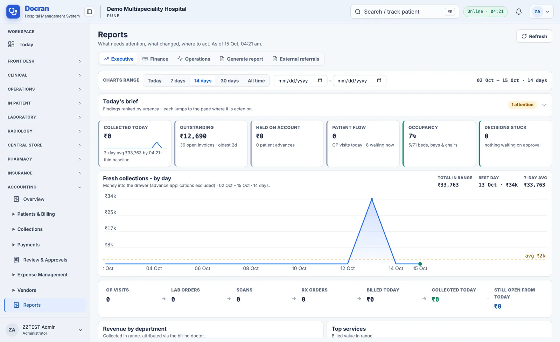The height and width of the screenshot is (342, 560).
Task: Expand the Patients & Billing tree item
Action: click(14, 214)
